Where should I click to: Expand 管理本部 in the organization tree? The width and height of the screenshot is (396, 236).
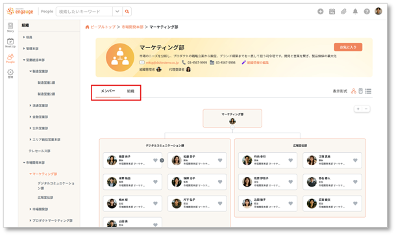click(24, 49)
